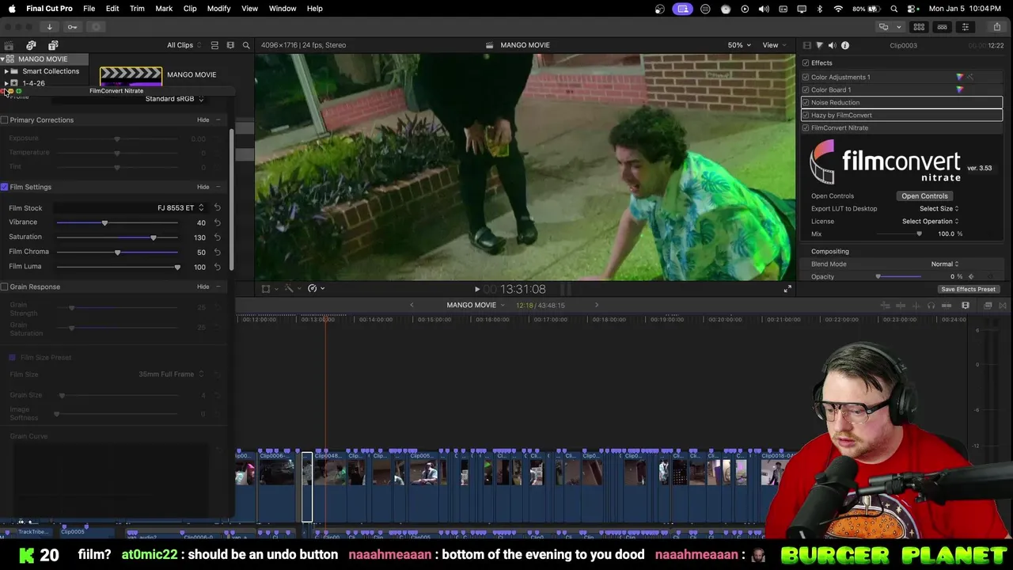This screenshot has height=570, width=1013.
Task: Open the Audio inspector speaker icon
Action: coord(832,45)
